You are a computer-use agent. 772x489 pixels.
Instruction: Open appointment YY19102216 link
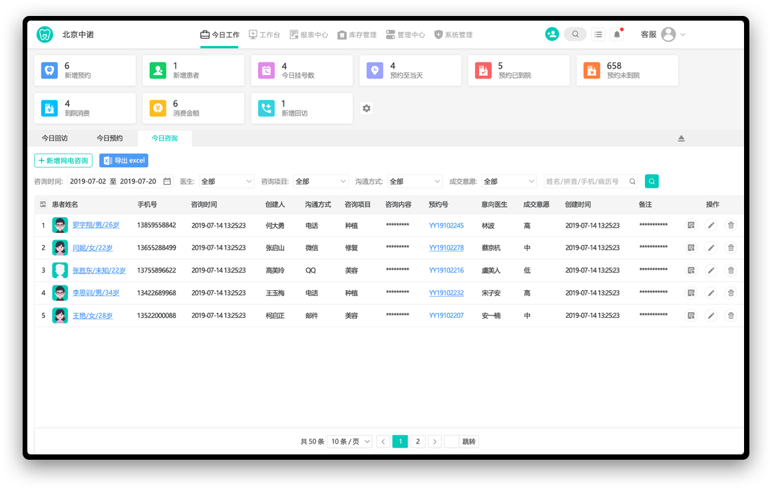tap(446, 271)
